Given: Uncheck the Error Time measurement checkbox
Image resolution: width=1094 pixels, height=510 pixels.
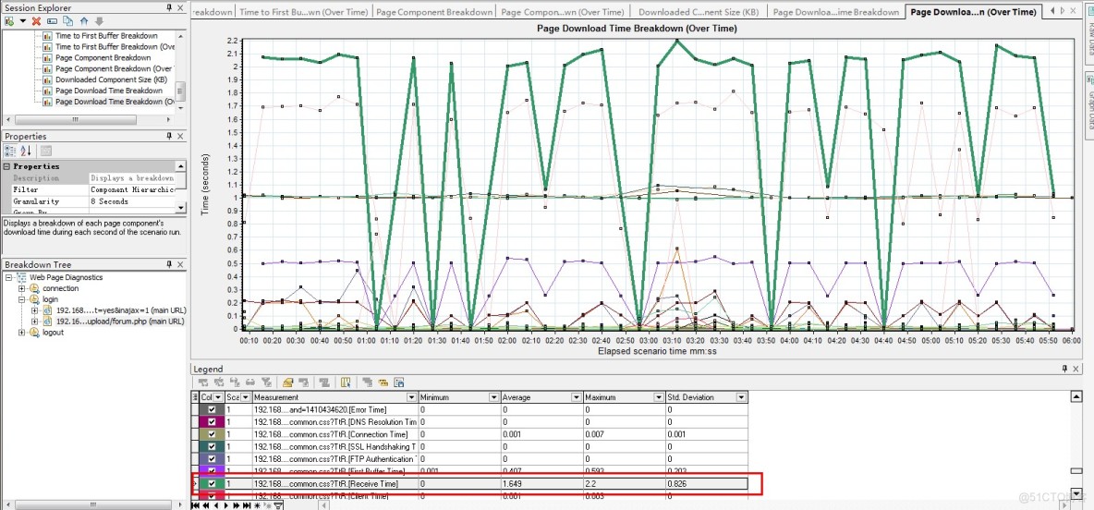Looking at the screenshot, I should [x=213, y=409].
